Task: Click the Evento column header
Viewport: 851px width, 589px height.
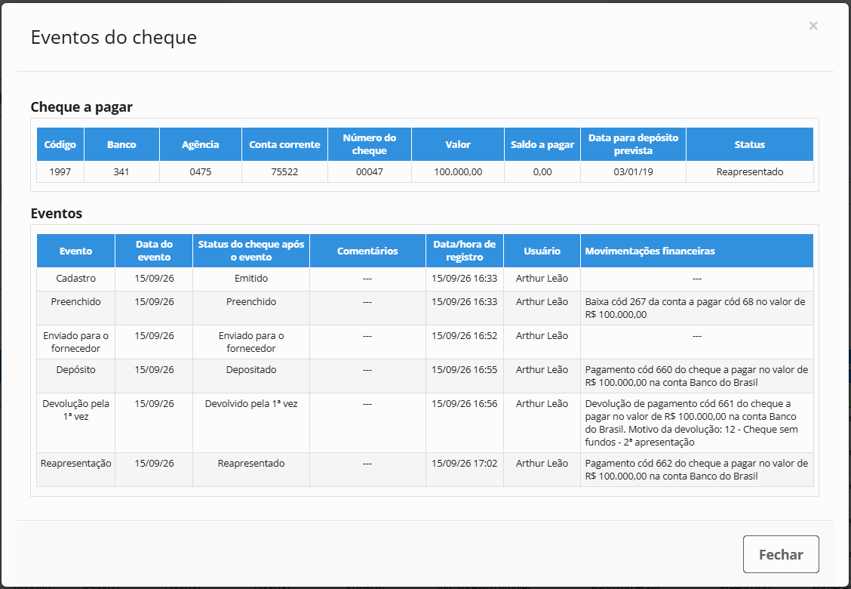Action: click(76, 251)
